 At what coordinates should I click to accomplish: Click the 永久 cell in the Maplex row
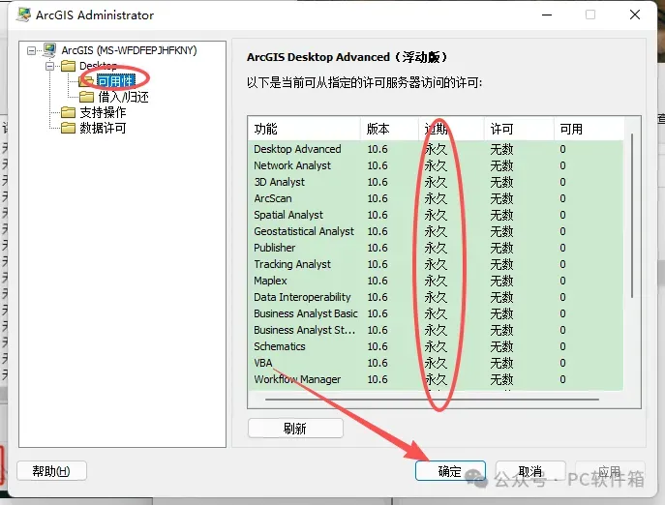(436, 281)
